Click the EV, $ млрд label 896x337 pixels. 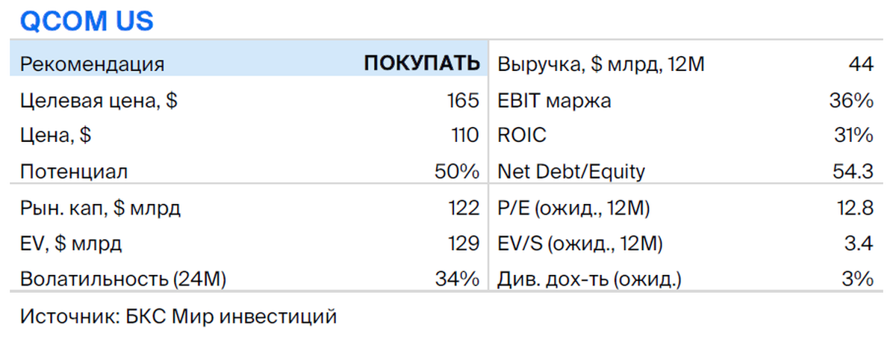[x=71, y=244]
